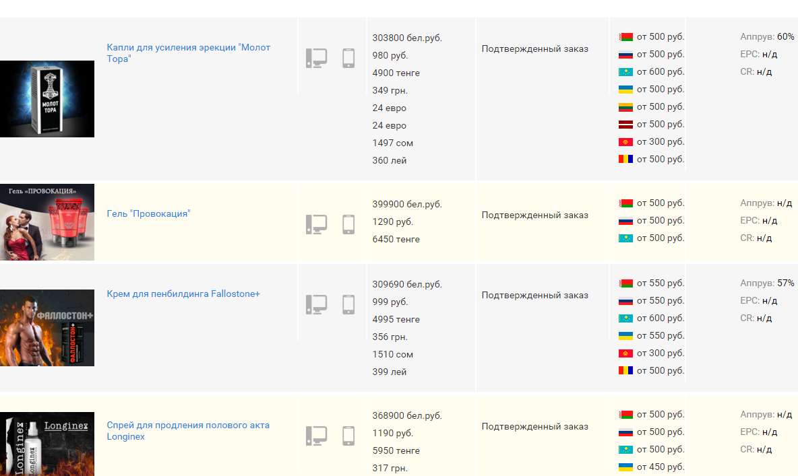Open the Гель "Провокация" offer link
This screenshot has width=798, height=476.
[148, 214]
